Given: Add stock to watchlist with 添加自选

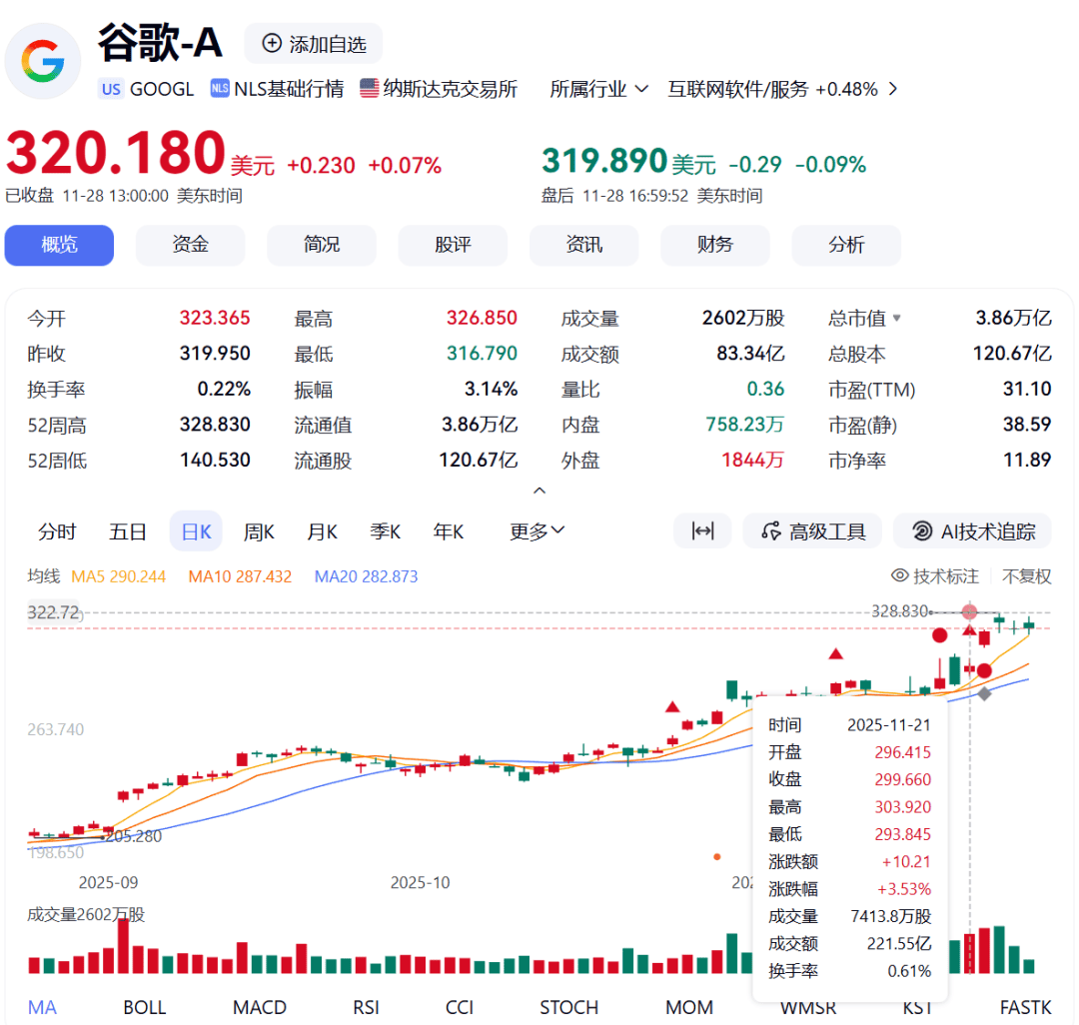Looking at the screenshot, I should pos(314,44).
